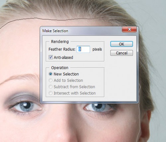Pick the Subtract from Selection radio
166x142 pixels.
point(50,87)
